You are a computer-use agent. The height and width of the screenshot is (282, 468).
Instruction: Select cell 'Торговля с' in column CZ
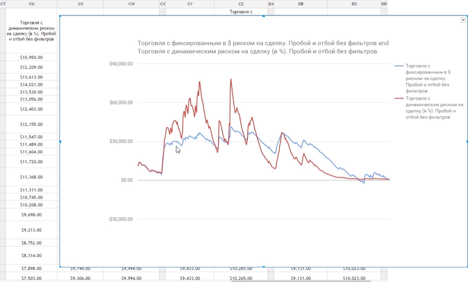click(x=241, y=12)
